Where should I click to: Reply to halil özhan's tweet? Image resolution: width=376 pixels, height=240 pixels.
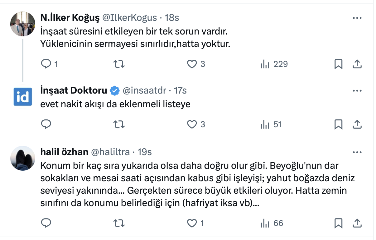click(x=46, y=223)
